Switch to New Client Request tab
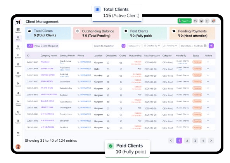Image resolution: width=230 pixels, height=163 pixels. pyautogui.click(x=46, y=46)
